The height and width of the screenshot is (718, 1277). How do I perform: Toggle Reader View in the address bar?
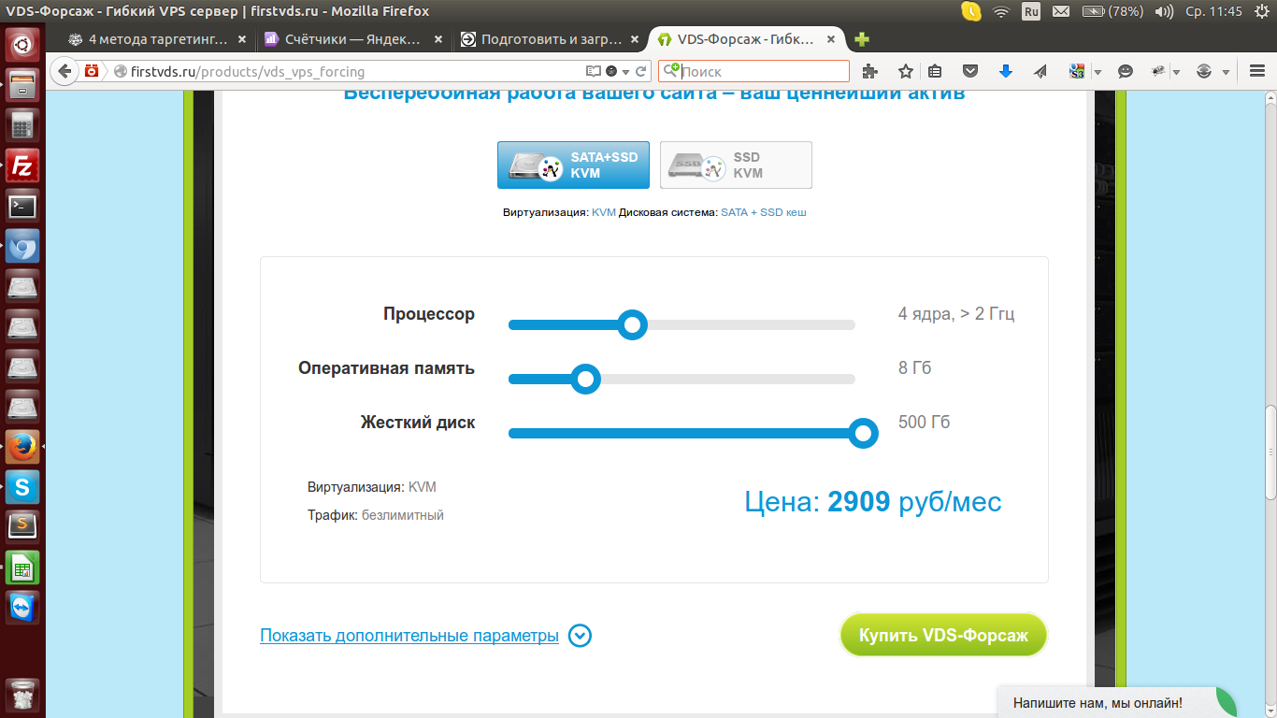pos(593,71)
